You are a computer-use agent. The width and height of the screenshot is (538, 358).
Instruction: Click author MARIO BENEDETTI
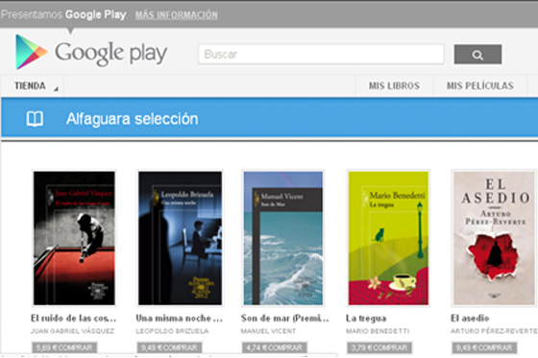pyautogui.click(x=378, y=331)
